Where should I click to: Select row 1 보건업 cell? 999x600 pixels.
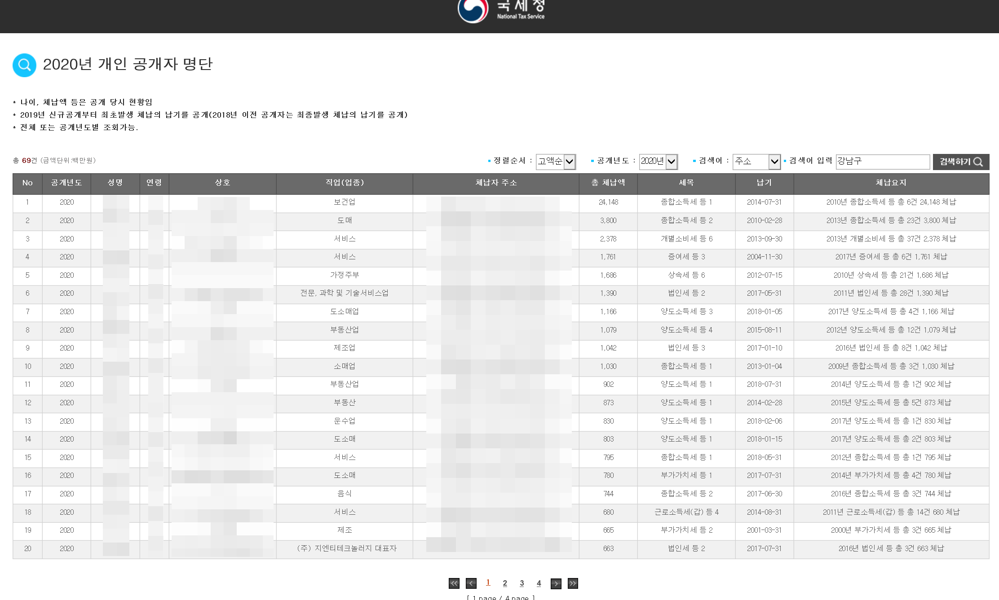pyautogui.click(x=344, y=202)
